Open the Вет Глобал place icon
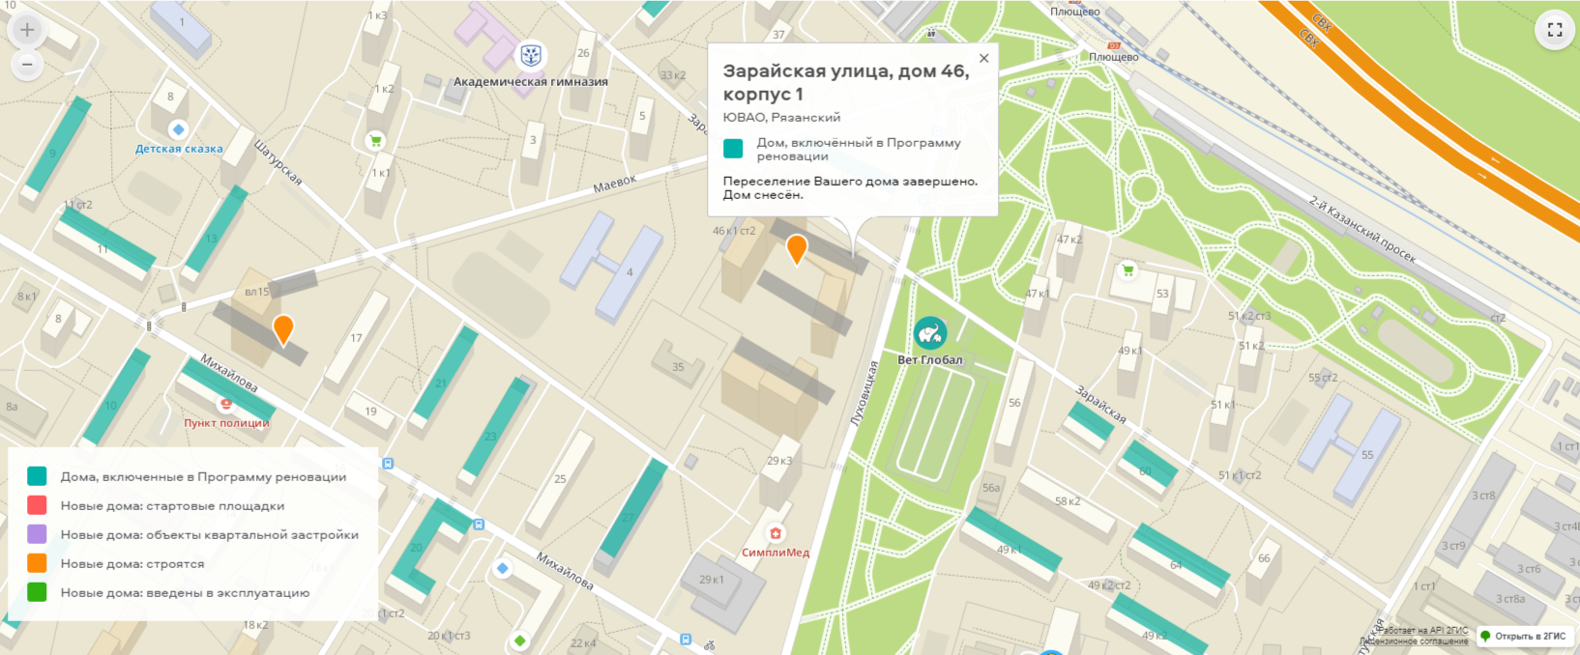This screenshot has height=655, width=1580. click(x=930, y=334)
